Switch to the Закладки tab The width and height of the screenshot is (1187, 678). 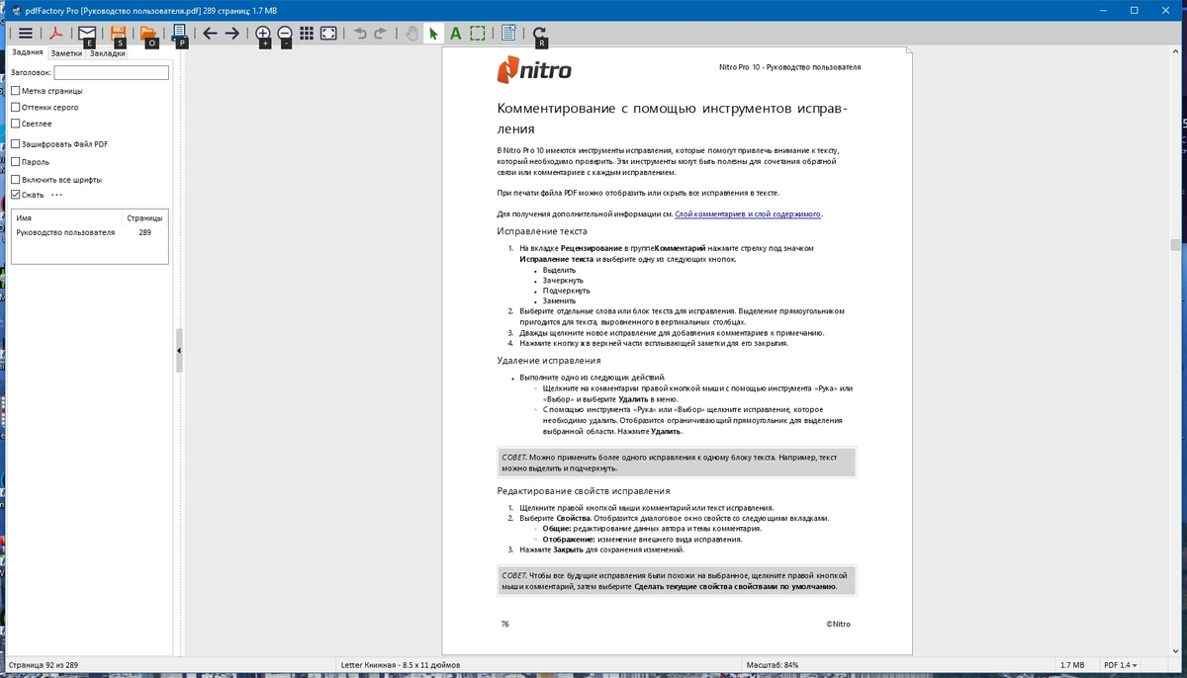click(107, 53)
